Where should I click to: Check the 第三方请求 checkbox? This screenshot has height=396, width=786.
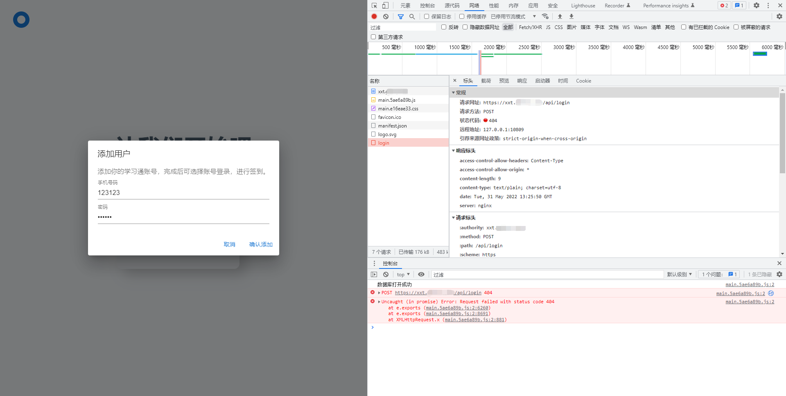(373, 37)
